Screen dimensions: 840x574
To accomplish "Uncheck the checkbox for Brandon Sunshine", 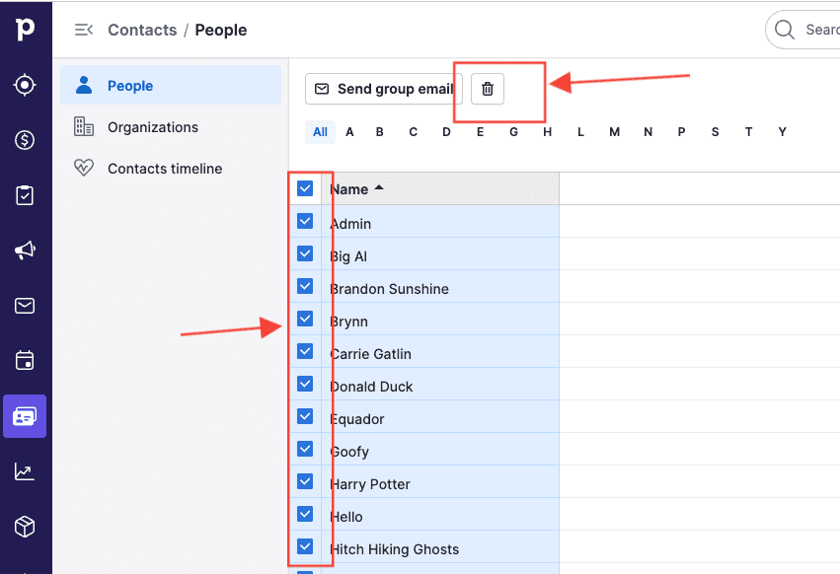I will coord(305,287).
